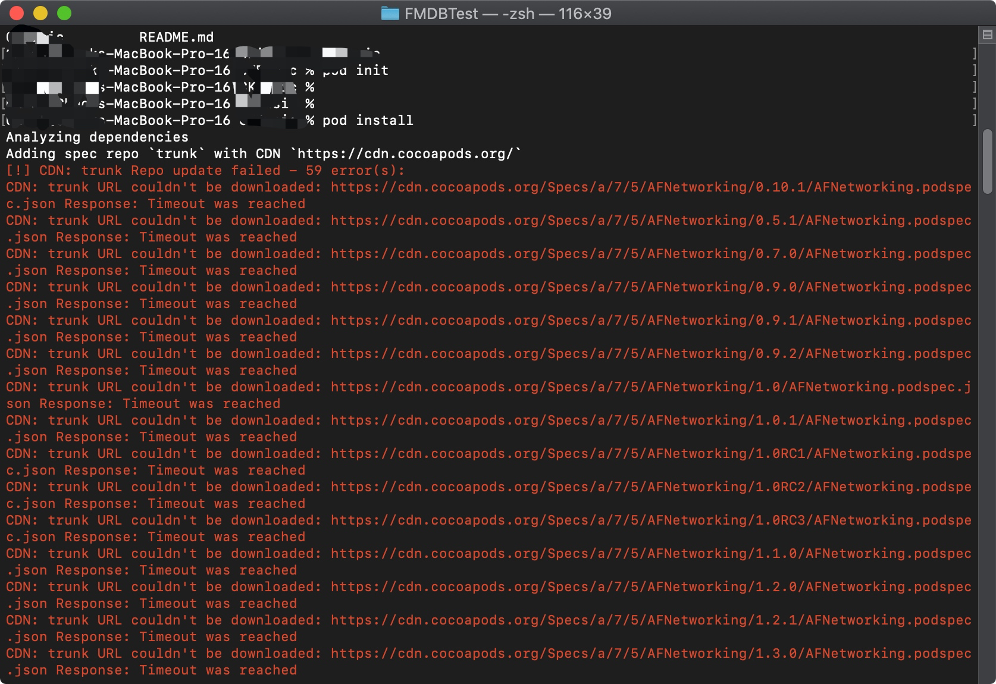Click the split-pane icon above the scrollbar

(x=986, y=36)
